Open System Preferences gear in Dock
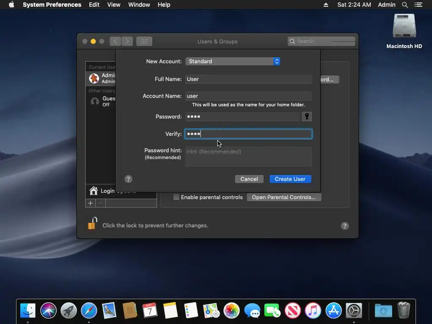432x324 pixels. coord(354,310)
